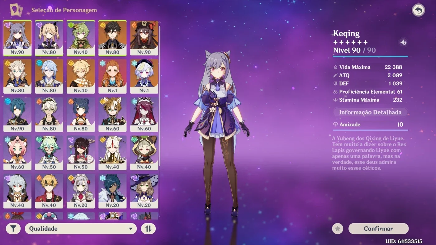Click the Nível 90 level progress bar
The height and width of the screenshot is (245, 436).
[x=370, y=57]
